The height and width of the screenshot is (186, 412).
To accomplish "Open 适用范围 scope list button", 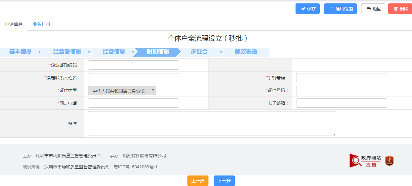I will point(340,9).
